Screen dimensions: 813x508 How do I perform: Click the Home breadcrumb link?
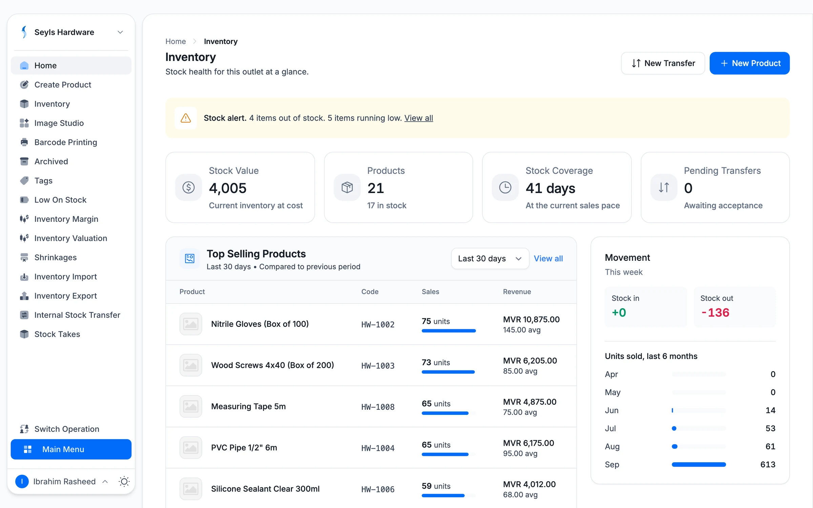click(x=175, y=41)
